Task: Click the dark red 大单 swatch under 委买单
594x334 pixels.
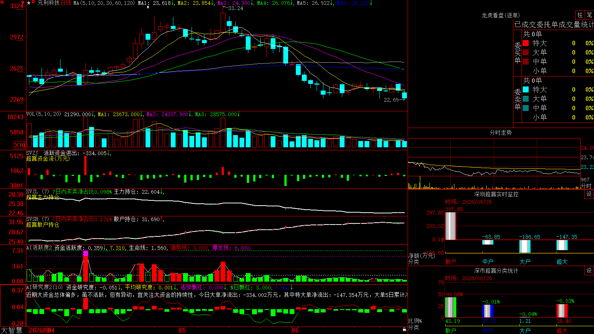Action: [x=526, y=52]
